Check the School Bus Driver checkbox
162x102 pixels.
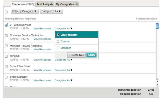6,67
